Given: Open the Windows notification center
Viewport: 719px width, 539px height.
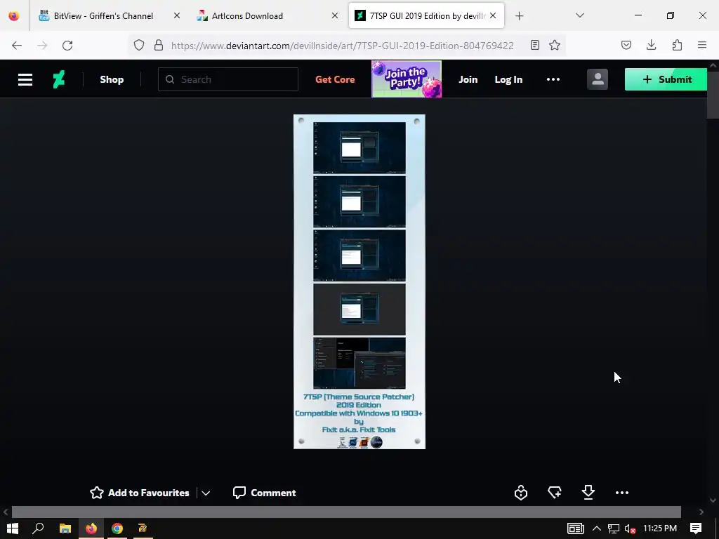Looking at the screenshot, I should pos(696,528).
